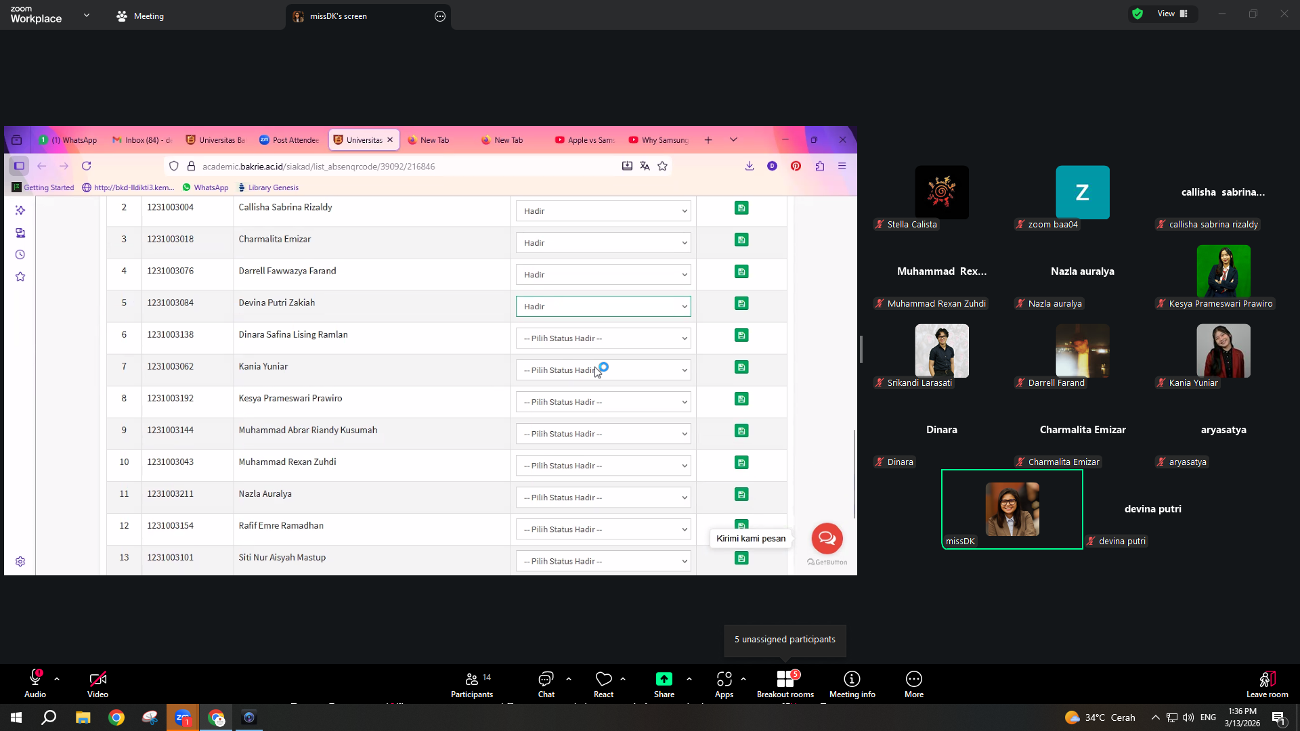Switch to the Why Samsung YouTube tab
Image resolution: width=1300 pixels, height=731 pixels.
click(x=659, y=140)
